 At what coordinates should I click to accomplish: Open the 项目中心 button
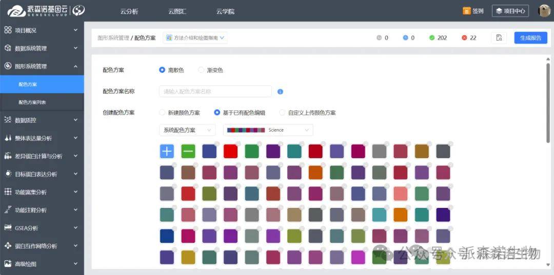(510, 11)
